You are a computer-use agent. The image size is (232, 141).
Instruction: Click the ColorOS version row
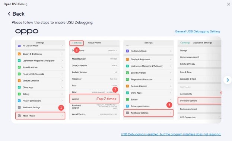[x=94, y=65]
